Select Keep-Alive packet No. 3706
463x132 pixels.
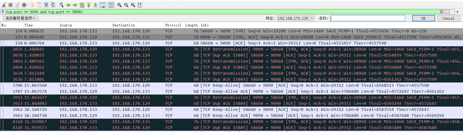tap(231, 85)
